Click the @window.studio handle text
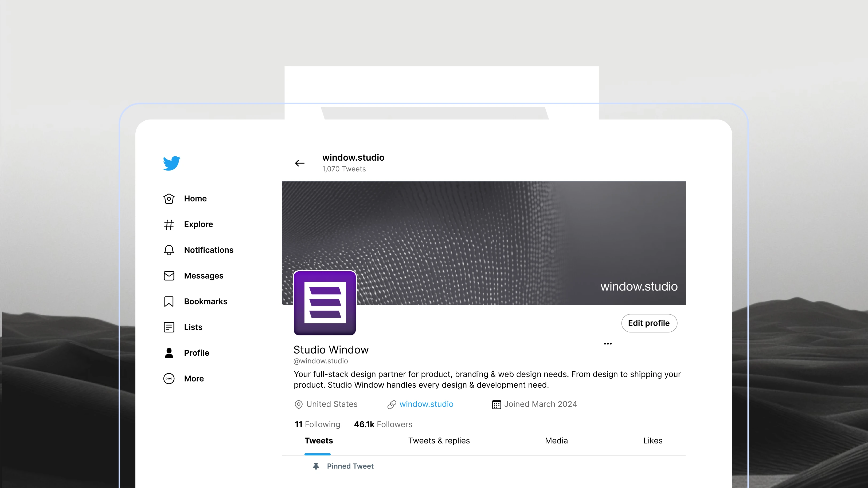 tap(320, 361)
